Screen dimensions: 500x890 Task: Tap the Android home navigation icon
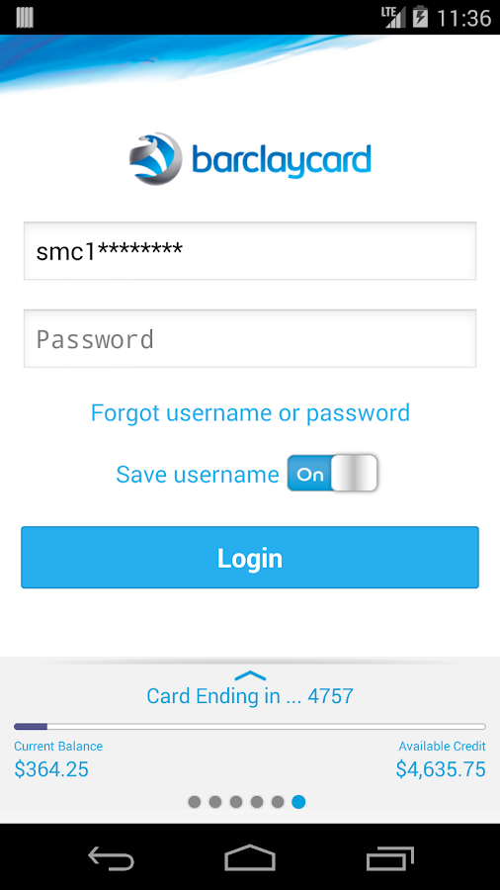pos(250,857)
